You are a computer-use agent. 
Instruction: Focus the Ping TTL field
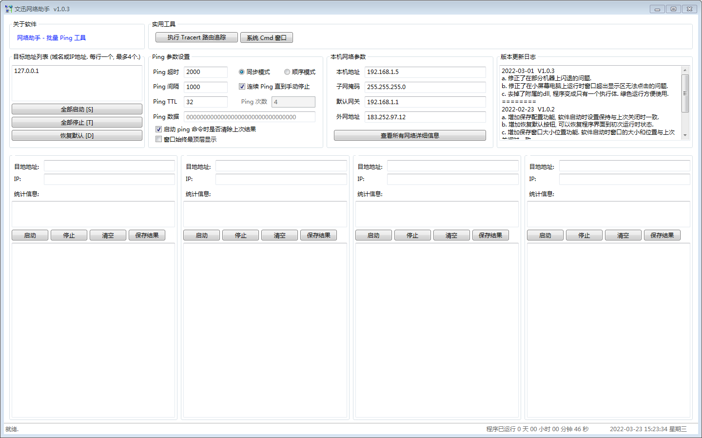pos(205,102)
